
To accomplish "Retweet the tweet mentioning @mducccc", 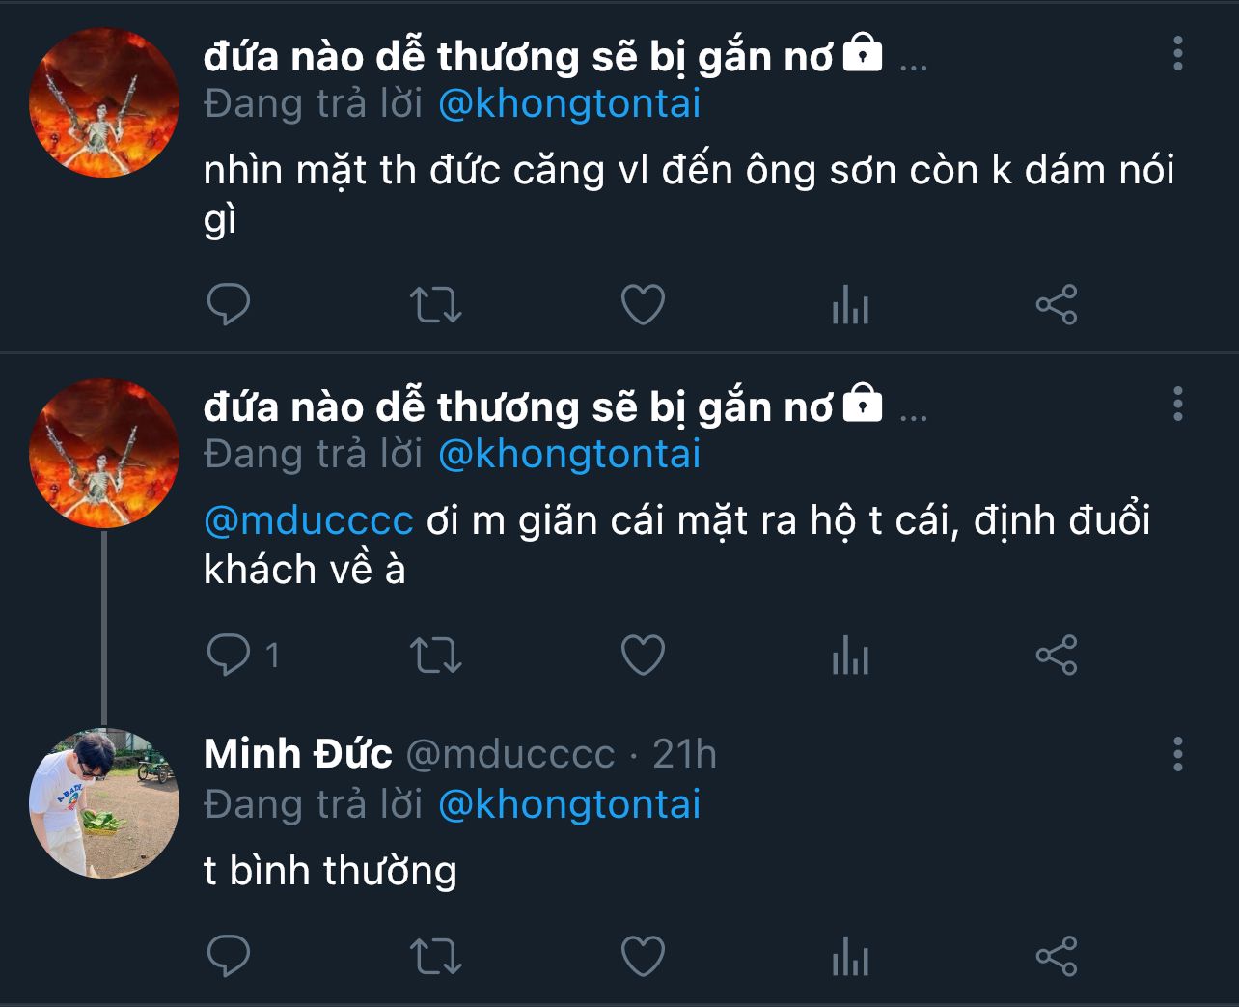I will [x=436, y=657].
